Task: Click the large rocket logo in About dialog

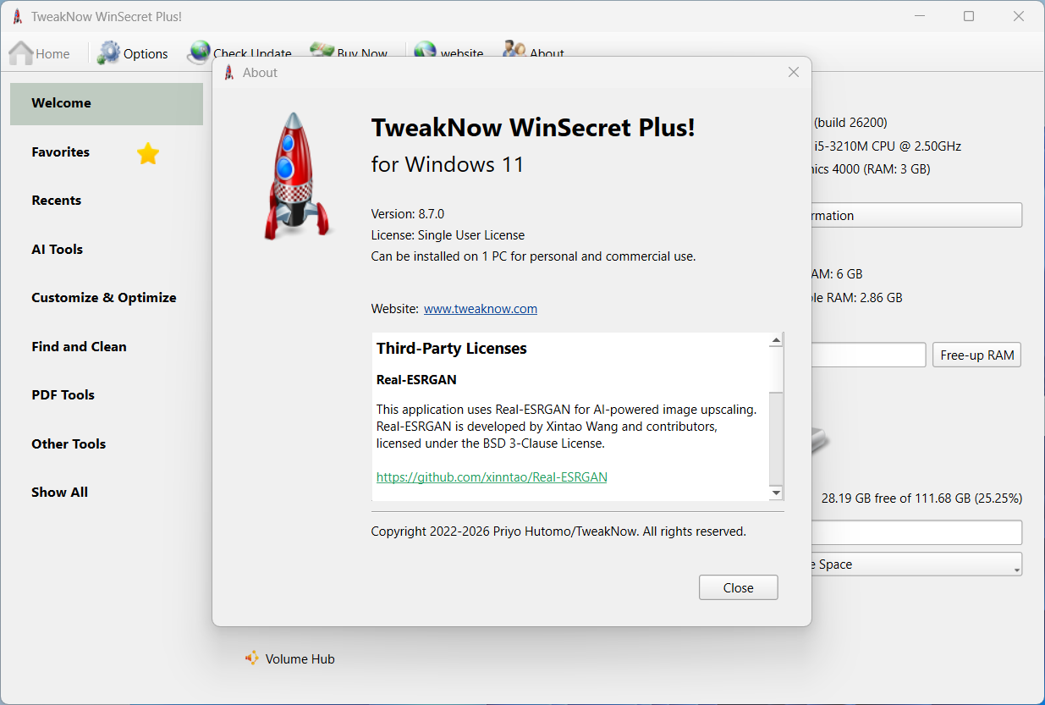Action: tap(295, 176)
